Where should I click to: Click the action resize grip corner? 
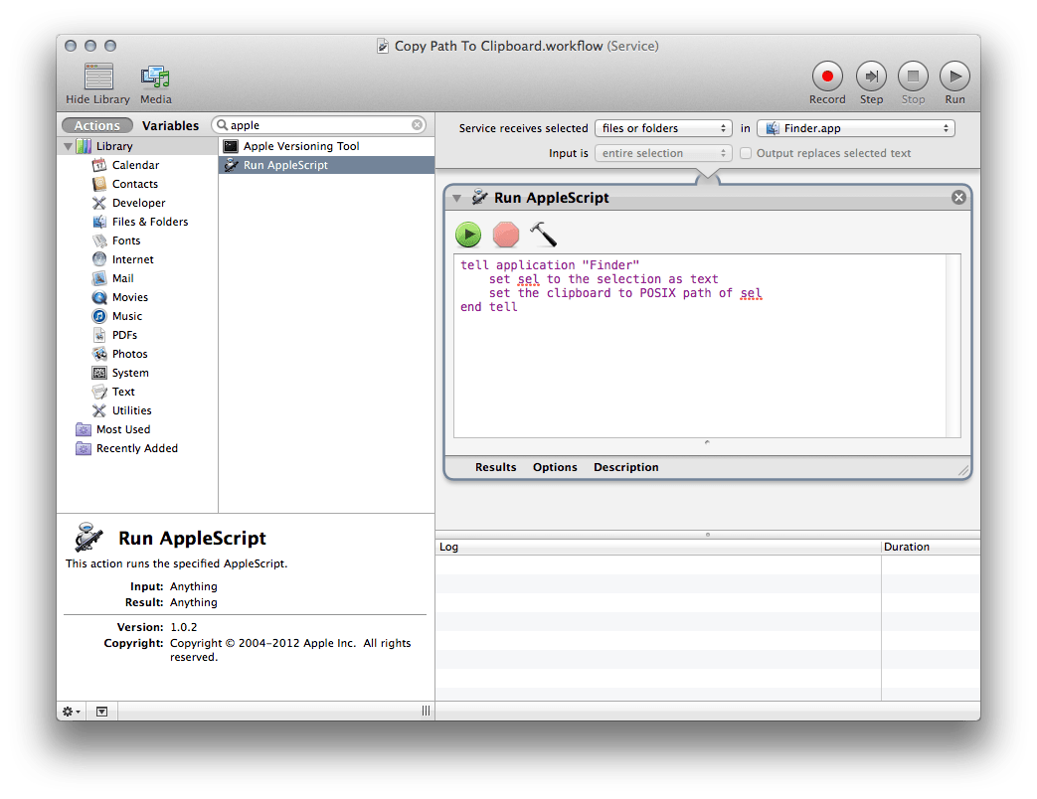click(x=963, y=470)
